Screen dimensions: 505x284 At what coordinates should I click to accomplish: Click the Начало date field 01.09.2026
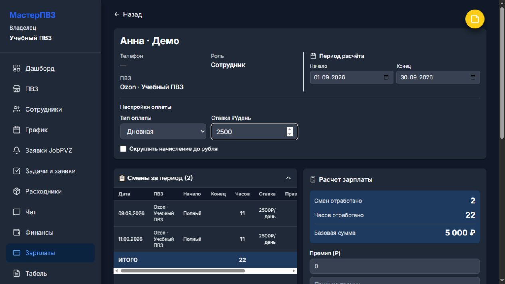point(351,77)
